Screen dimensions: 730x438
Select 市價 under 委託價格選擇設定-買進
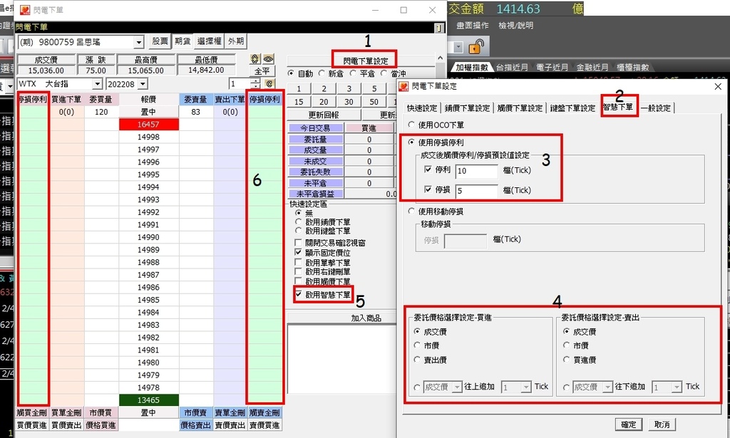[x=417, y=345]
